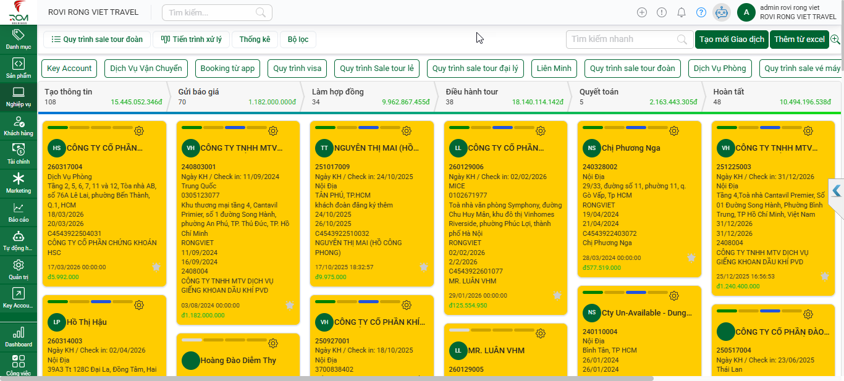Open the Dashboard sidebar item
This screenshot has width=844, height=381.
point(18,337)
